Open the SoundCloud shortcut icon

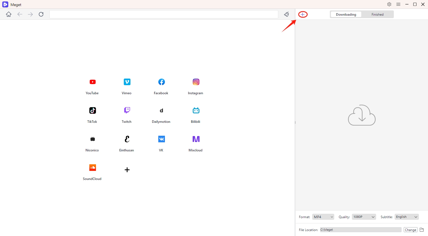[x=93, y=168]
